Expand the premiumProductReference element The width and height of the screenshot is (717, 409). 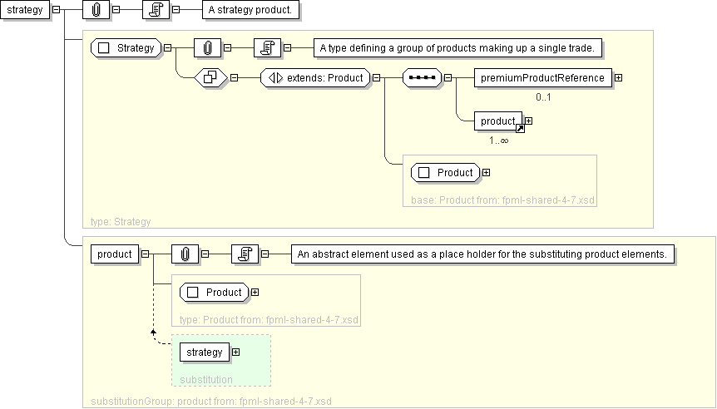coord(618,78)
